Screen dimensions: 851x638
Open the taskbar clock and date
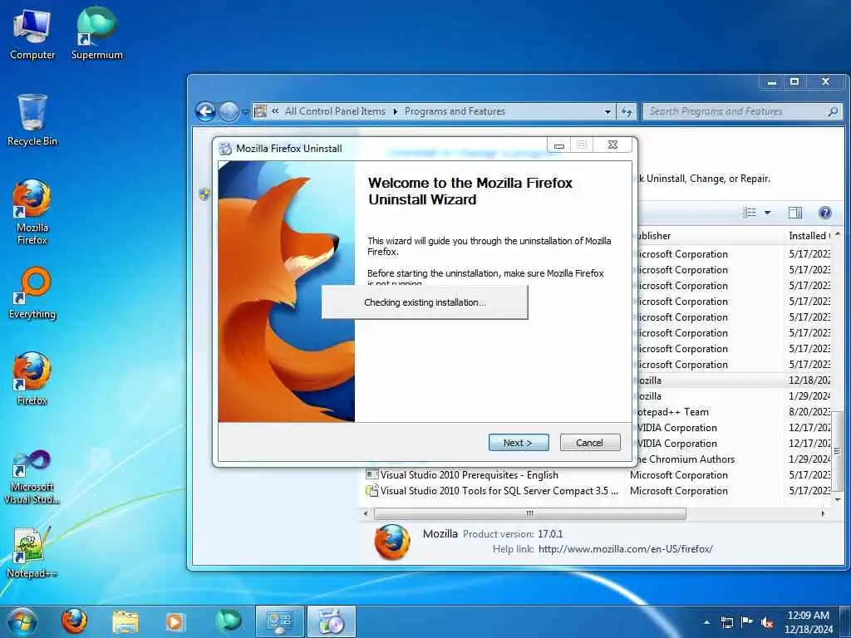[x=808, y=622]
